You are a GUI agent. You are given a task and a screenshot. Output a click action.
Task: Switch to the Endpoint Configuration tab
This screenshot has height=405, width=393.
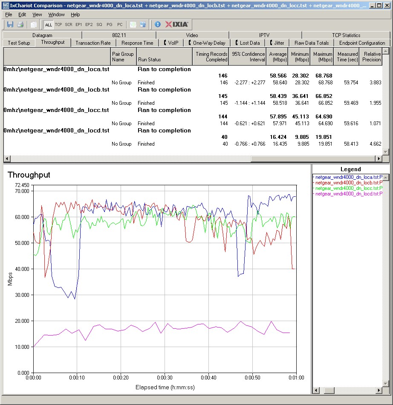tap(362, 43)
